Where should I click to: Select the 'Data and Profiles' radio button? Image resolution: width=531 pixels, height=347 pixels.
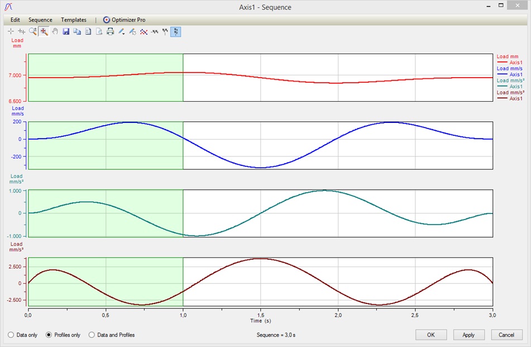click(x=92, y=335)
